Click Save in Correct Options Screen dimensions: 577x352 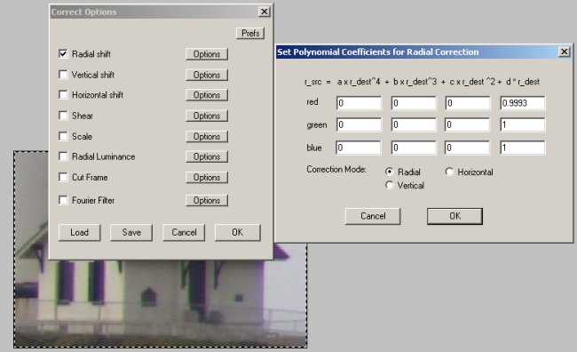pyautogui.click(x=131, y=233)
